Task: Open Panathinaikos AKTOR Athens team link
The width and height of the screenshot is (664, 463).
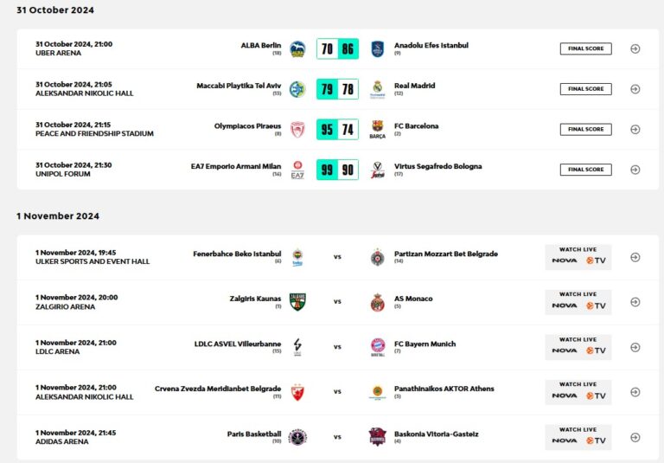Action: click(444, 389)
